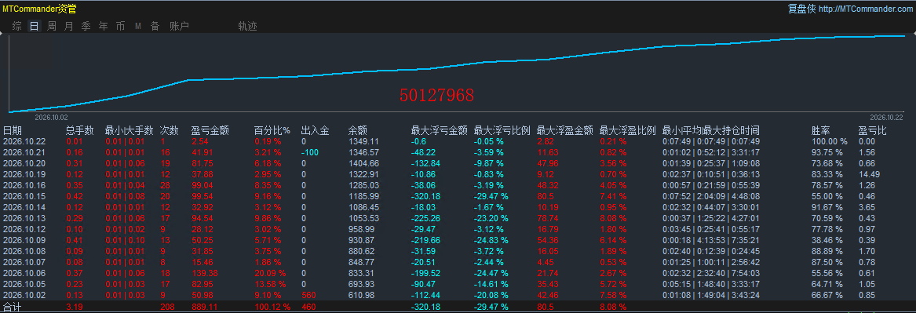This screenshot has width=916, height=313.
Task: Click the 560 deposit value
Action: click(308, 296)
